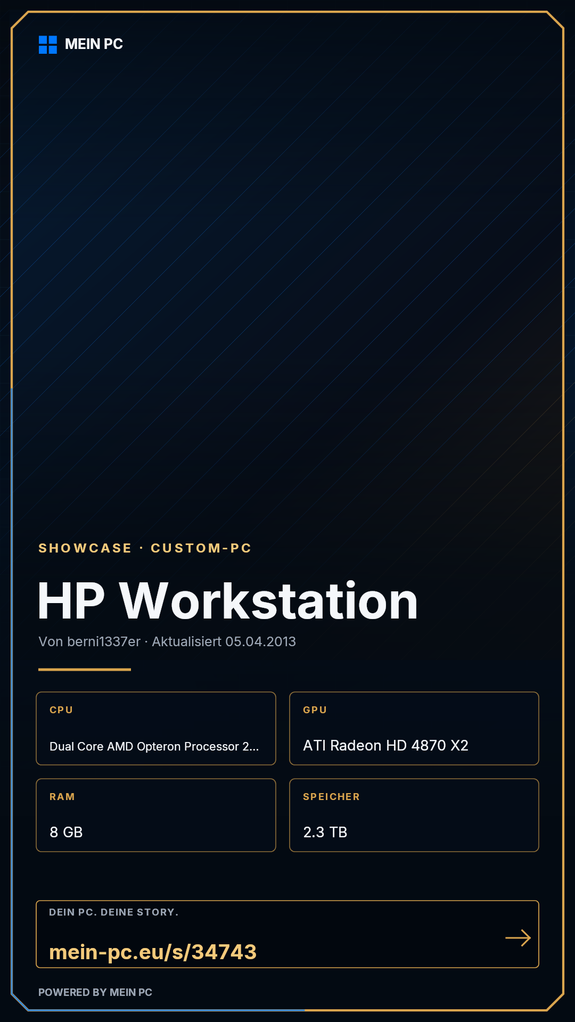Image resolution: width=575 pixels, height=1022 pixels.
Task: Select the HP Workstation heading
Action: 228,601
